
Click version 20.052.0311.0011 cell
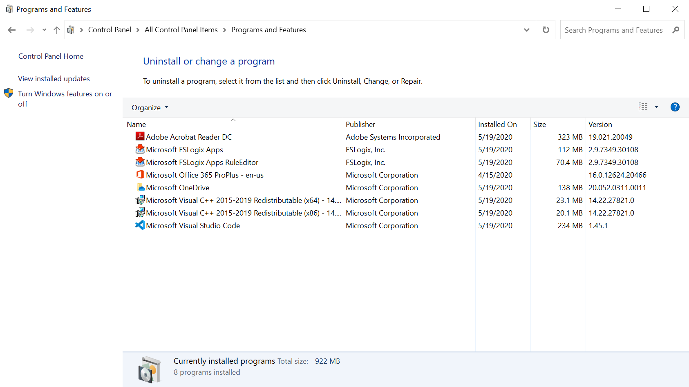point(617,188)
